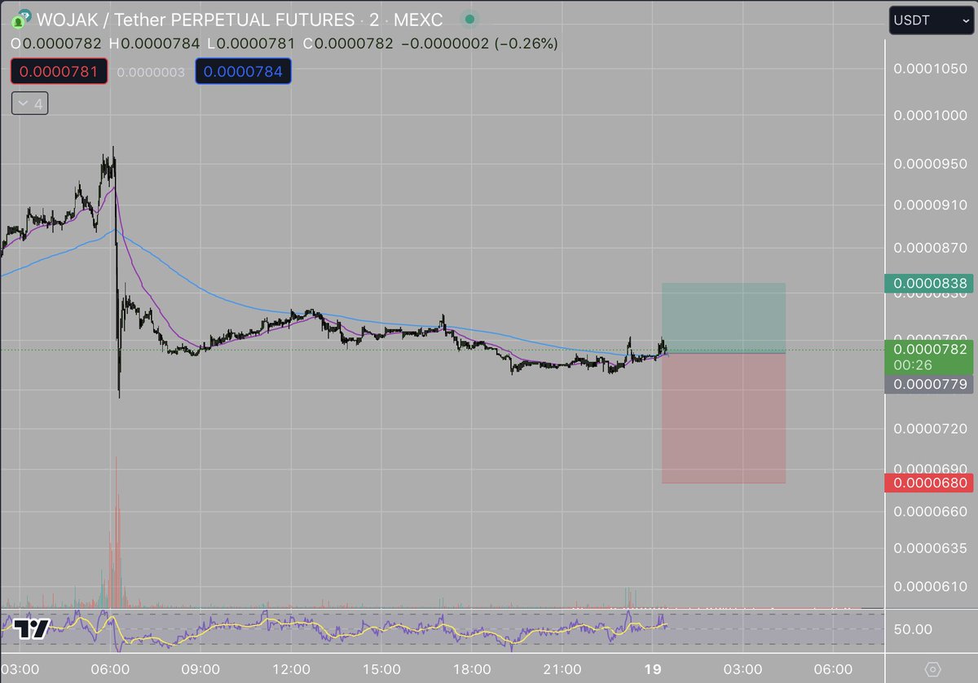Click the price axis value 0.0000950

click(x=930, y=164)
